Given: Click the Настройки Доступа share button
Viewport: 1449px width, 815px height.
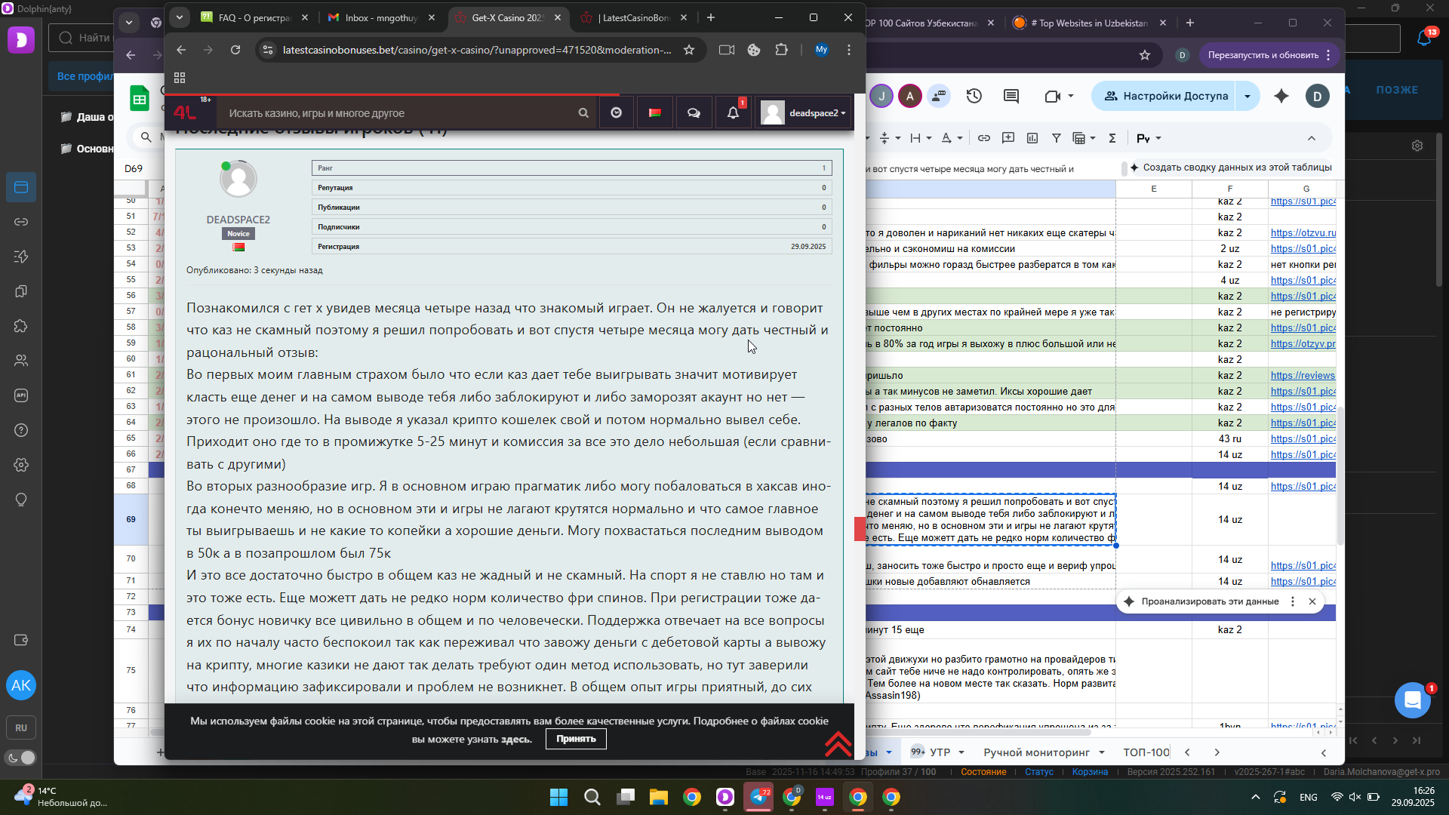Looking at the screenshot, I should coord(1166,96).
